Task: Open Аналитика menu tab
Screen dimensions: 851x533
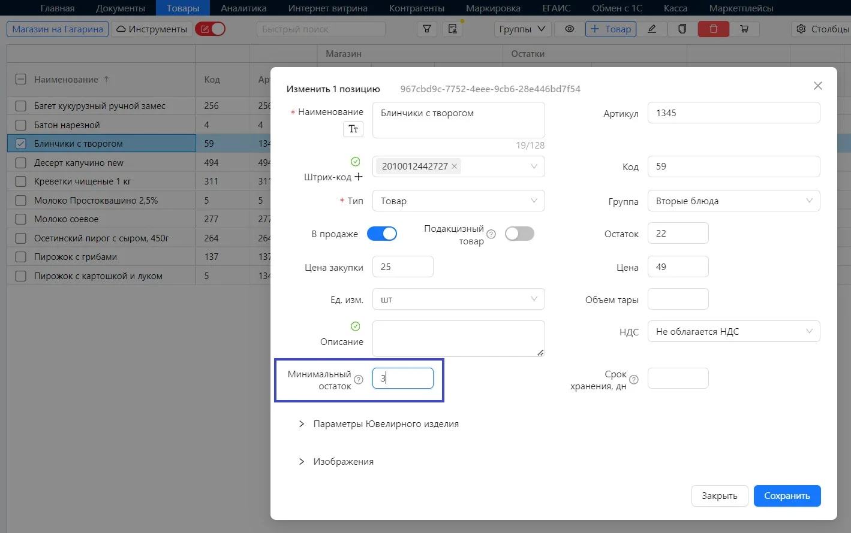Action: 243,8
